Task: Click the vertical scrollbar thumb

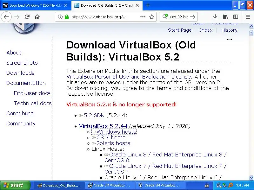Action: coord(251,33)
